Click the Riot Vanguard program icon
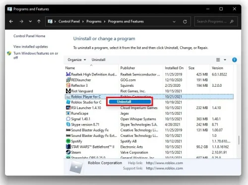Image resolution: width=248 pixels, height=185 pixels. [68, 91]
